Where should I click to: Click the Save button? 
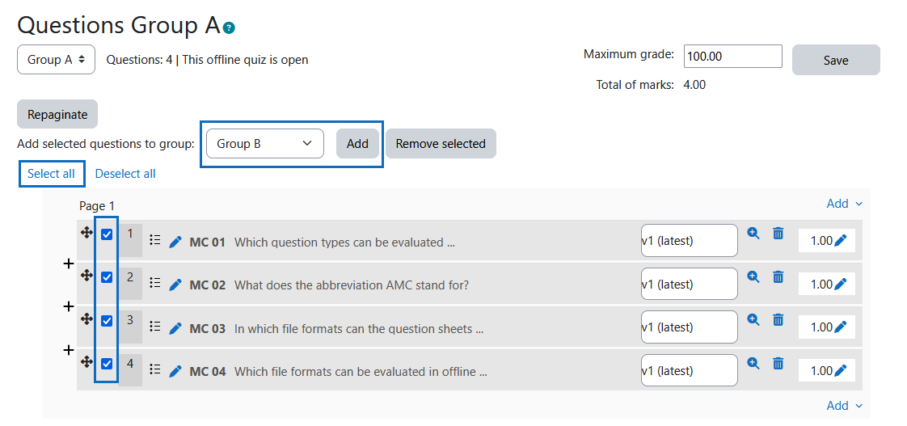[x=836, y=60]
